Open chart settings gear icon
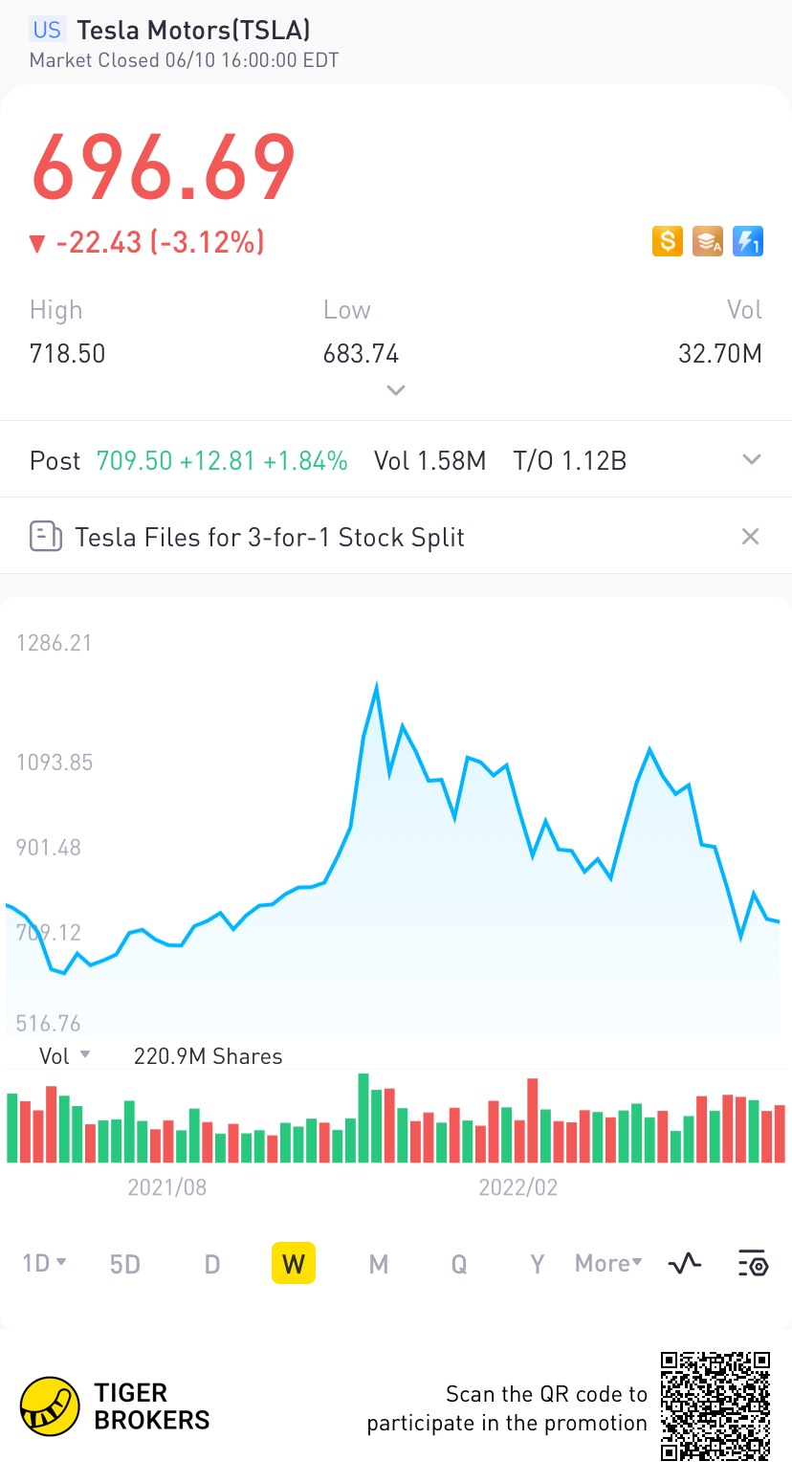 753,1264
